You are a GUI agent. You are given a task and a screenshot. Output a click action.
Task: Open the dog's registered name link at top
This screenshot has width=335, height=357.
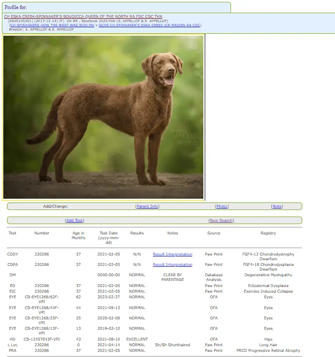tap(83, 16)
